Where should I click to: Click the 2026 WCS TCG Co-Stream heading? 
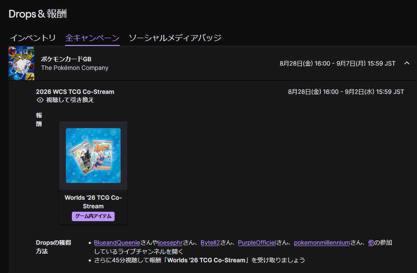click(75, 92)
